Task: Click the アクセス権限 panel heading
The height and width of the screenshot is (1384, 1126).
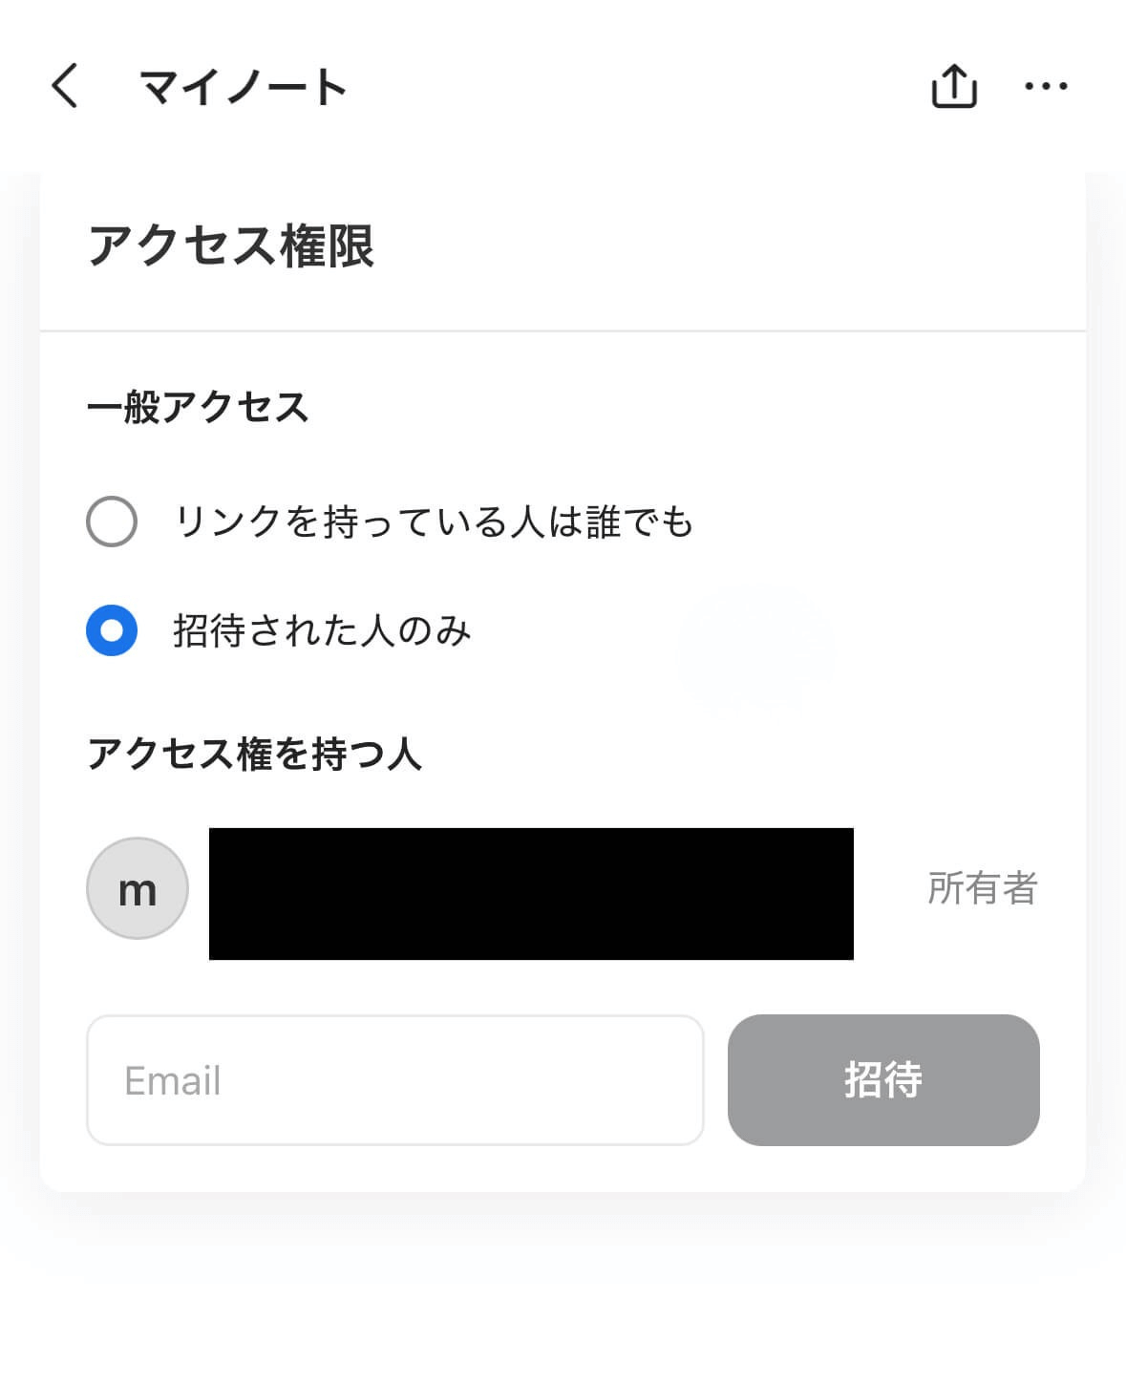Action: [x=231, y=245]
